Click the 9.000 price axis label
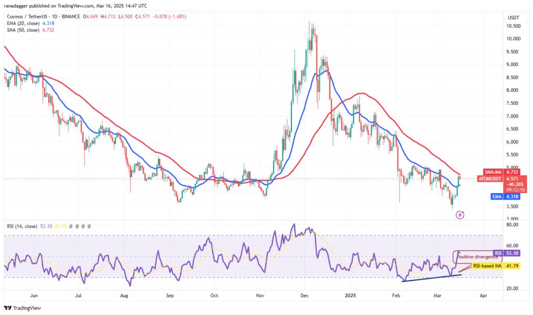The height and width of the screenshot is (315, 533). click(x=513, y=65)
